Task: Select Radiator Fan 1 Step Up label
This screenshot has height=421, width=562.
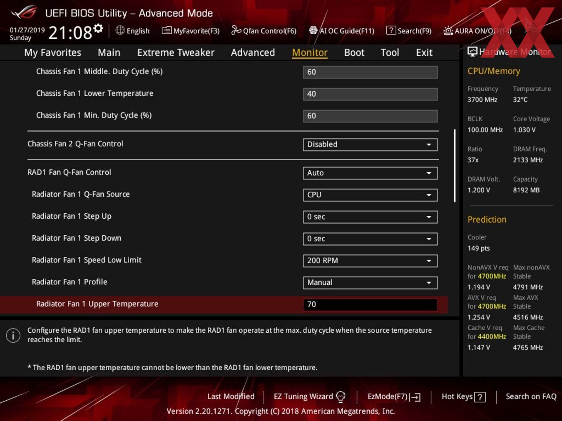Action: point(71,216)
